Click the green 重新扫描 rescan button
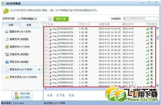The height and width of the screenshot is (105, 161). point(61,19)
